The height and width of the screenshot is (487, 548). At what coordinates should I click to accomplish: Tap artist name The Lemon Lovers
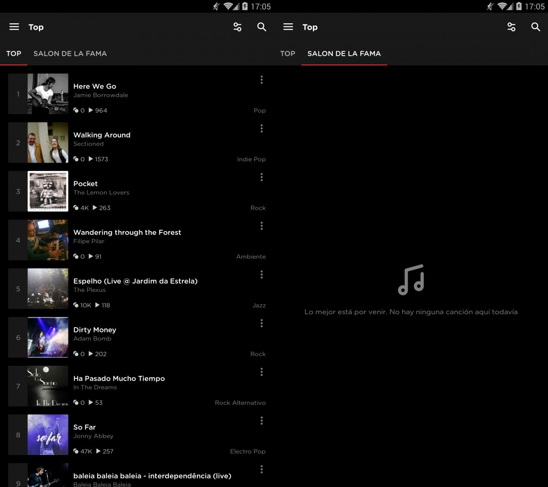tap(101, 192)
